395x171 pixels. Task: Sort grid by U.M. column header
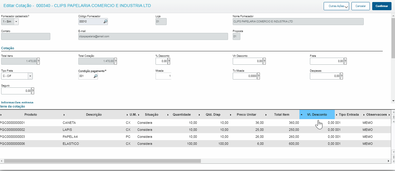coord(133,114)
